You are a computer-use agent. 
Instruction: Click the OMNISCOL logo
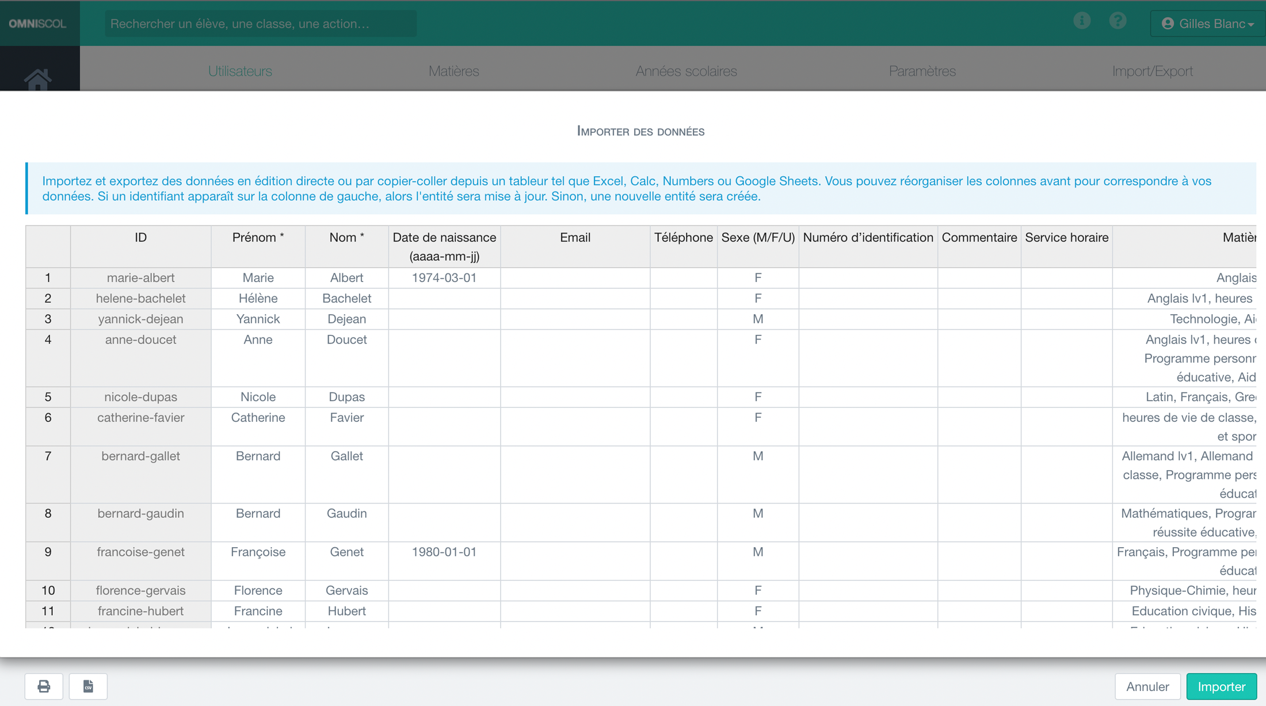pyautogui.click(x=38, y=24)
